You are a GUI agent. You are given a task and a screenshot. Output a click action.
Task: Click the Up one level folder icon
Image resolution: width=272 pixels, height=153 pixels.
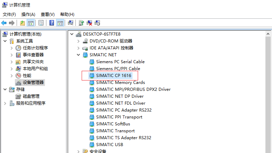pyautogui.click(x=22, y=23)
